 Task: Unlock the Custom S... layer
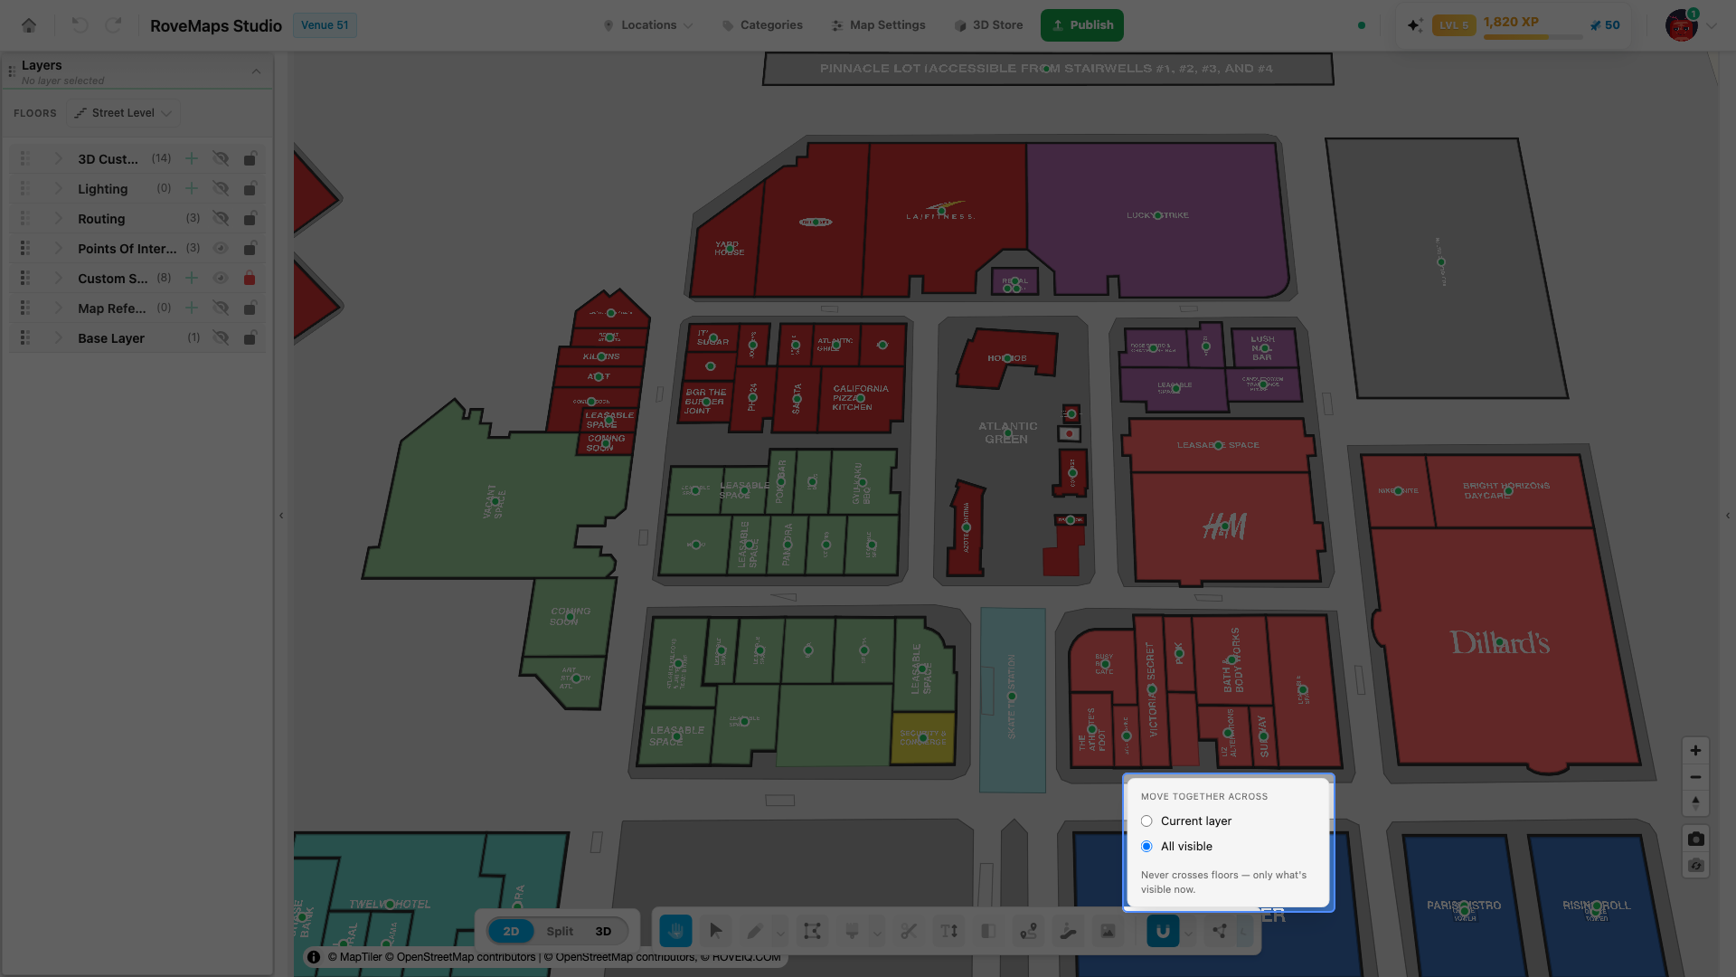click(250, 279)
